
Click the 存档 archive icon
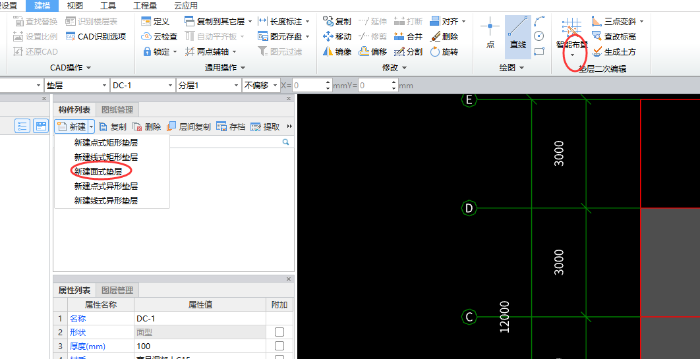pyautogui.click(x=221, y=126)
